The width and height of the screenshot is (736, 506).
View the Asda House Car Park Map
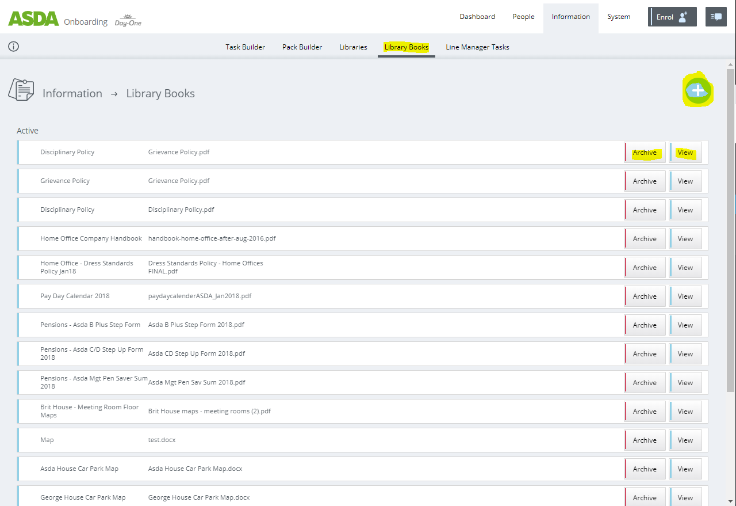coord(685,469)
